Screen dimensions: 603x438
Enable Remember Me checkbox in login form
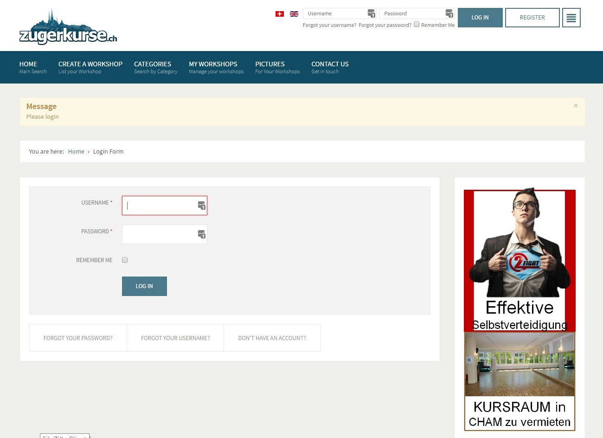click(x=125, y=260)
